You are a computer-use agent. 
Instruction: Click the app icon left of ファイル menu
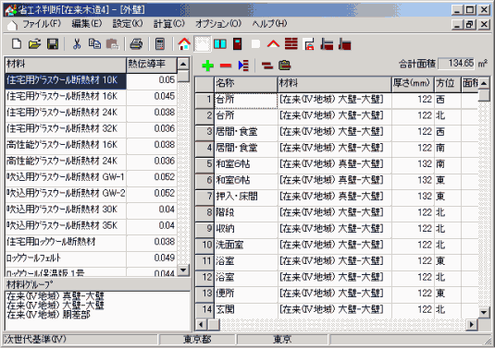12,25
